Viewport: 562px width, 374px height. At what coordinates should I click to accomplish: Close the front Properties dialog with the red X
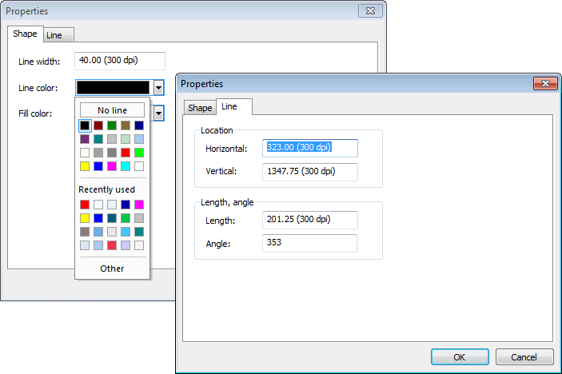coord(545,83)
